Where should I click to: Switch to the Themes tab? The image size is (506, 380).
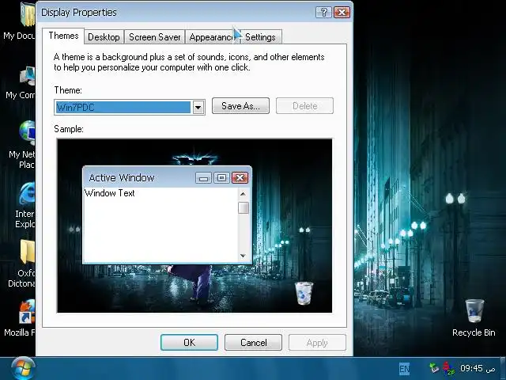(x=63, y=36)
